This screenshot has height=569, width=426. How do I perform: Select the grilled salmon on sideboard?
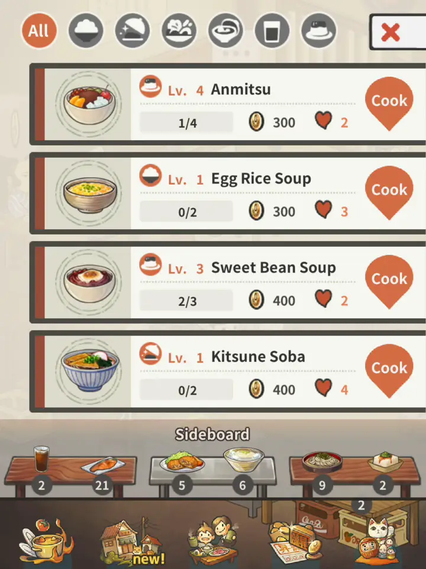(x=104, y=466)
